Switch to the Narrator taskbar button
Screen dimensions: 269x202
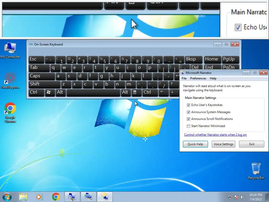click(105, 197)
